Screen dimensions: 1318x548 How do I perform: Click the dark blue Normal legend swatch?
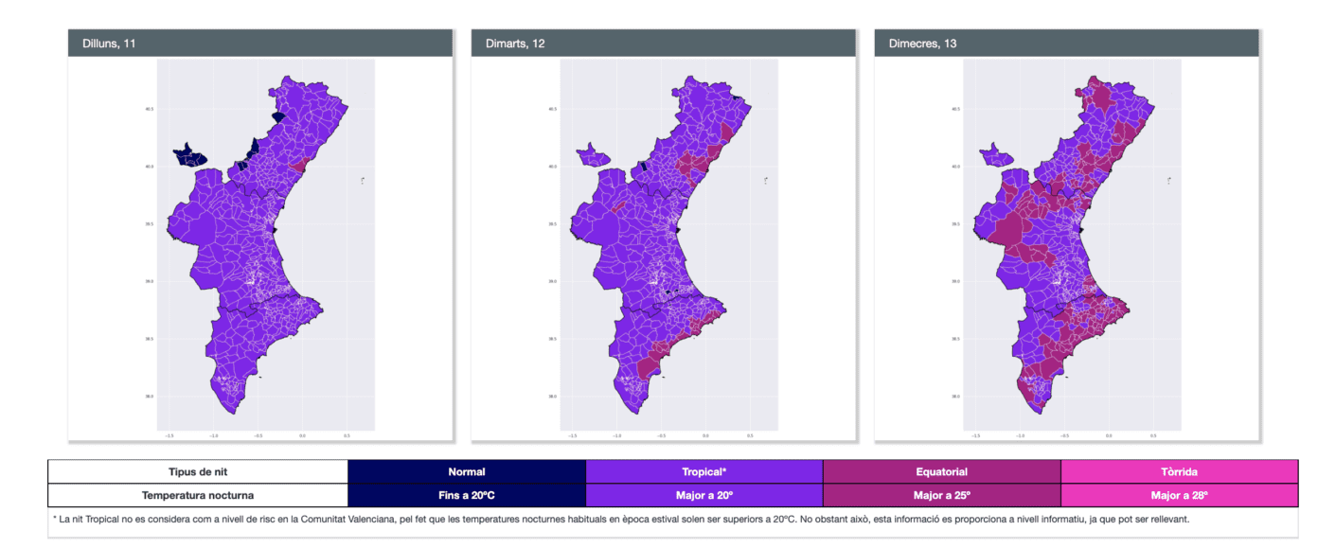[x=467, y=471]
